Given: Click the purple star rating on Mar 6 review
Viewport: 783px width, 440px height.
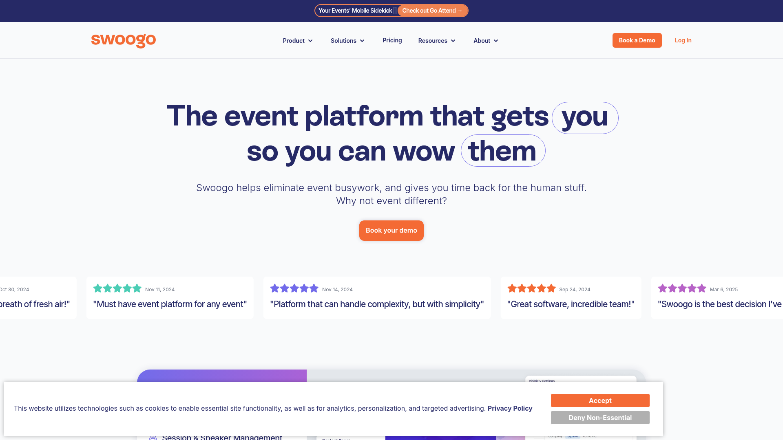Looking at the screenshot, I should [x=681, y=288].
